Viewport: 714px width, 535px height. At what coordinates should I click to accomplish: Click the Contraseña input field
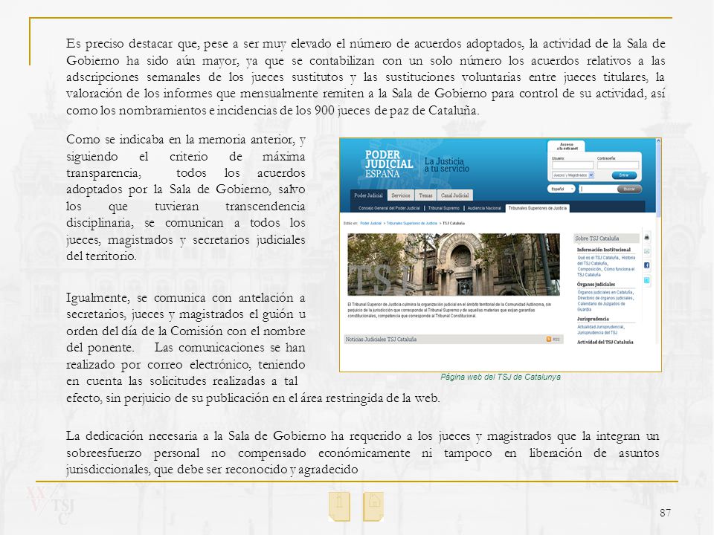coord(618,165)
